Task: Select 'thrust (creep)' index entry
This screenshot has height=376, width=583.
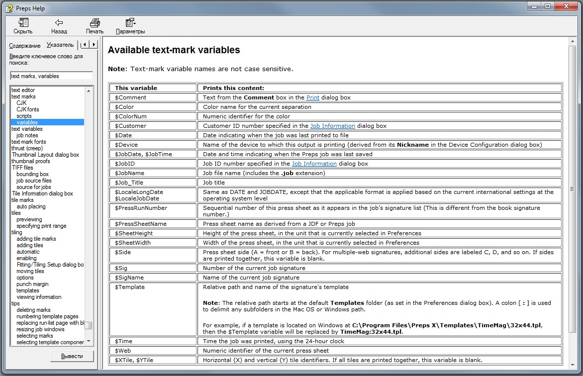Action: pos(27,148)
